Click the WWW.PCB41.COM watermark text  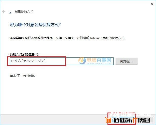coord(99,64)
